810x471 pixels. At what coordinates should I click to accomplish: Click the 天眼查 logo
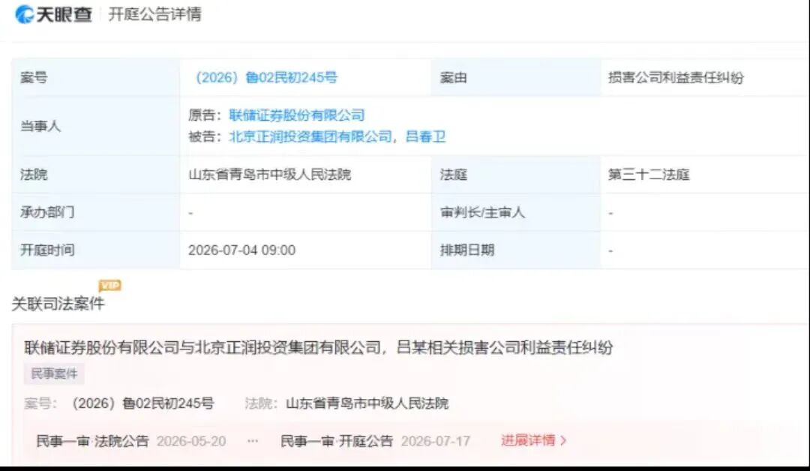pos(54,14)
